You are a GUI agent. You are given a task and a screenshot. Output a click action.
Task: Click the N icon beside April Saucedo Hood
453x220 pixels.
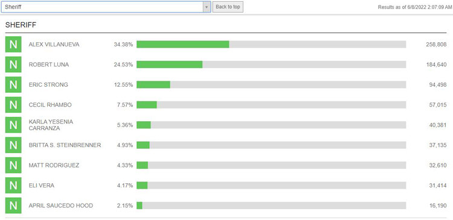click(13, 206)
